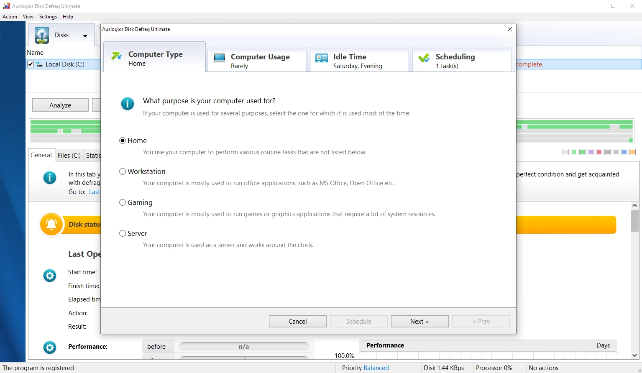Switch to the Computer Usage tab
642x373 pixels.
pos(257,59)
